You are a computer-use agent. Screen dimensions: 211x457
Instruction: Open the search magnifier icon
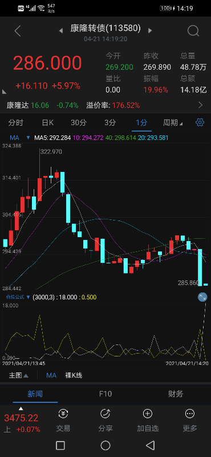click(x=193, y=31)
